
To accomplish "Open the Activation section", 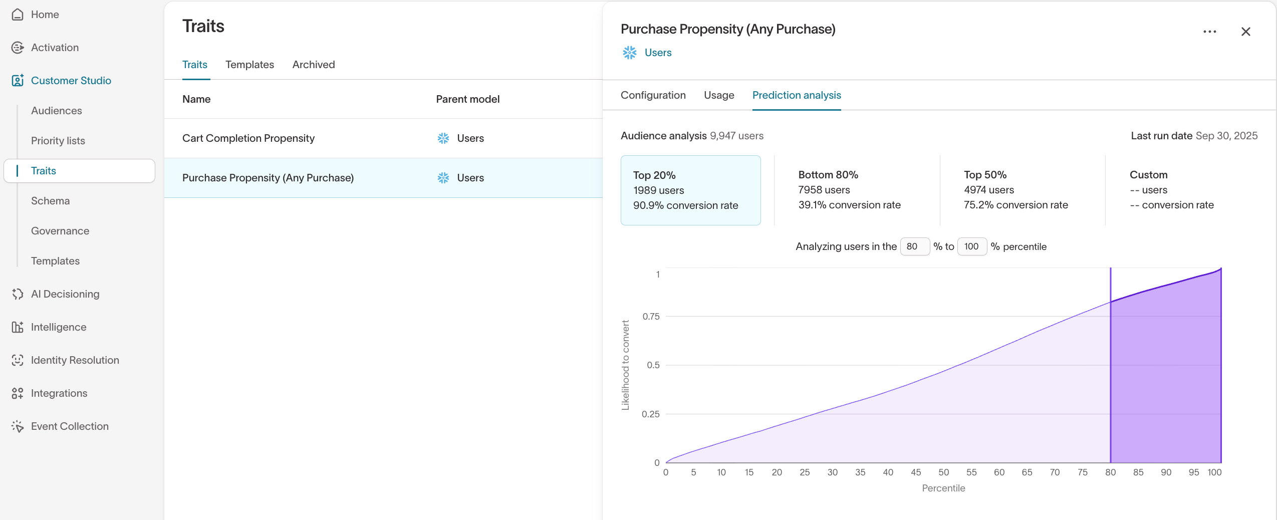I will (55, 47).
